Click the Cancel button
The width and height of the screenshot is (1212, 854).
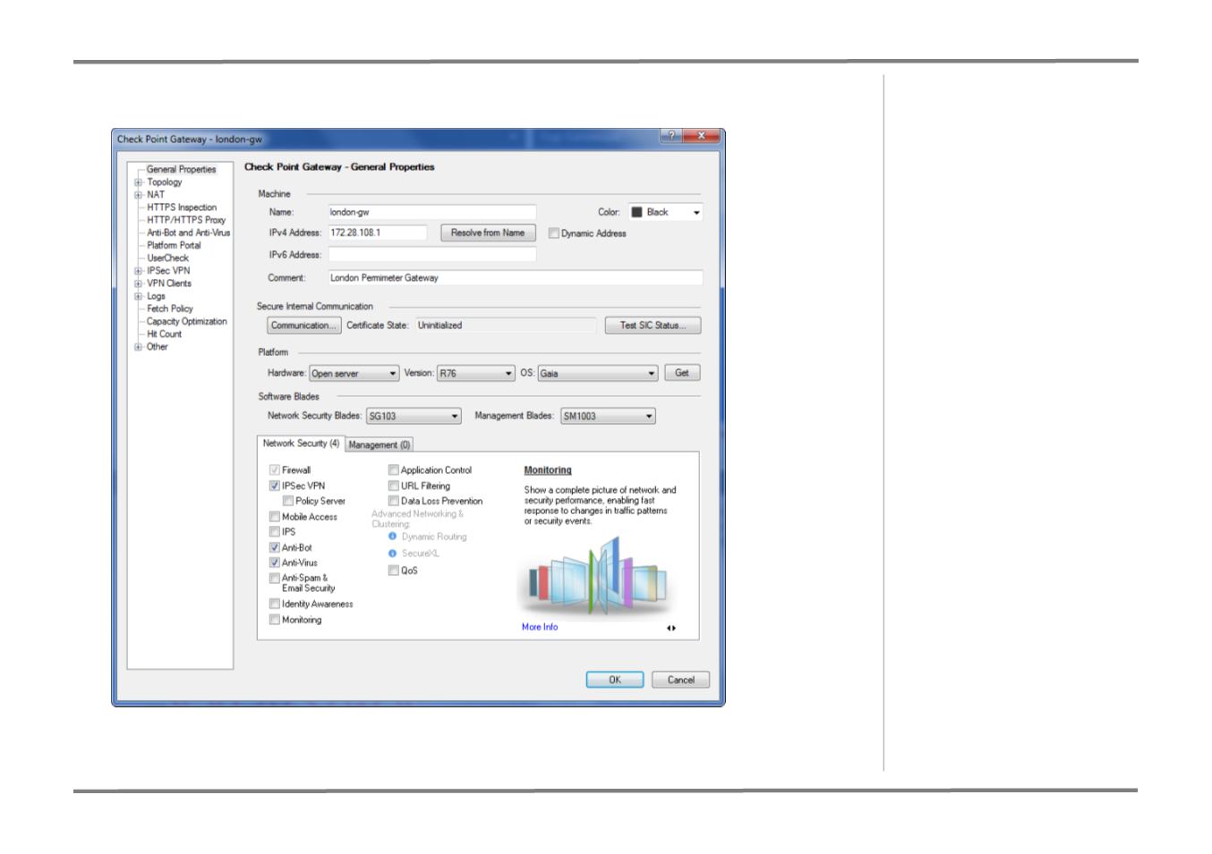click(680, 680)
